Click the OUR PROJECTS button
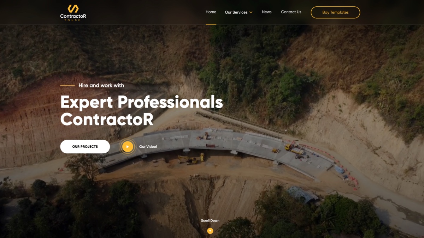 (85, 147)
